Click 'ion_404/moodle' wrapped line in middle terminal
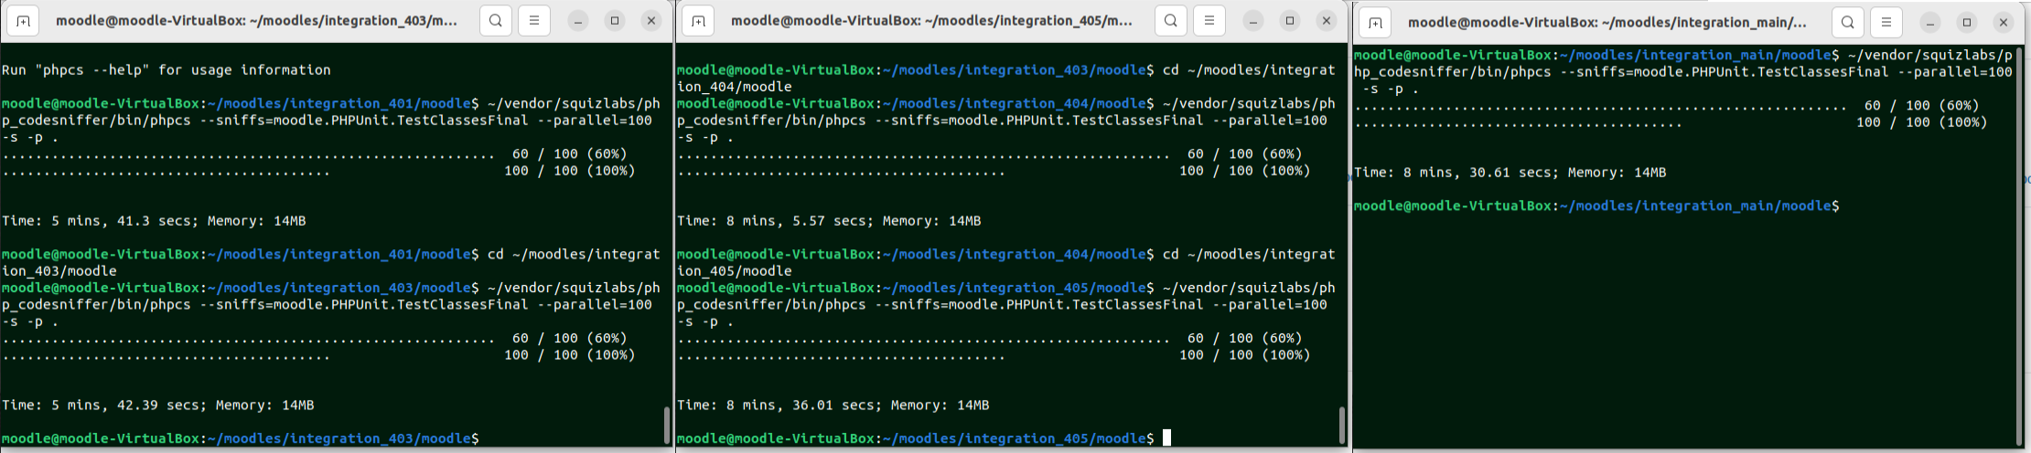Viewport: 2031px width, 453px height. click(735, 88)
